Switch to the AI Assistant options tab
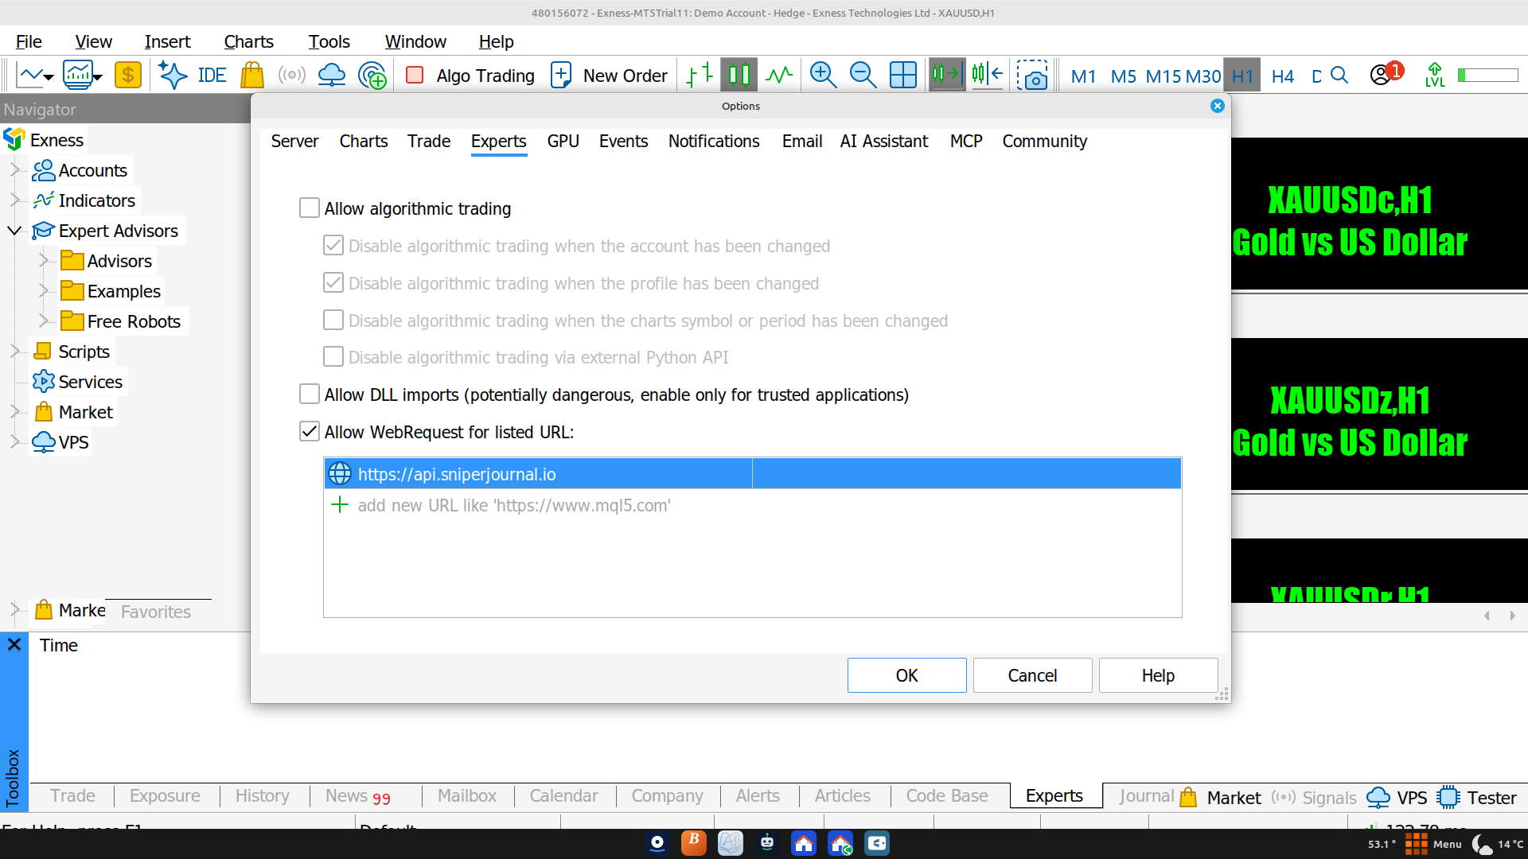Screen dimensions: 1528x859 click(884, 142)
